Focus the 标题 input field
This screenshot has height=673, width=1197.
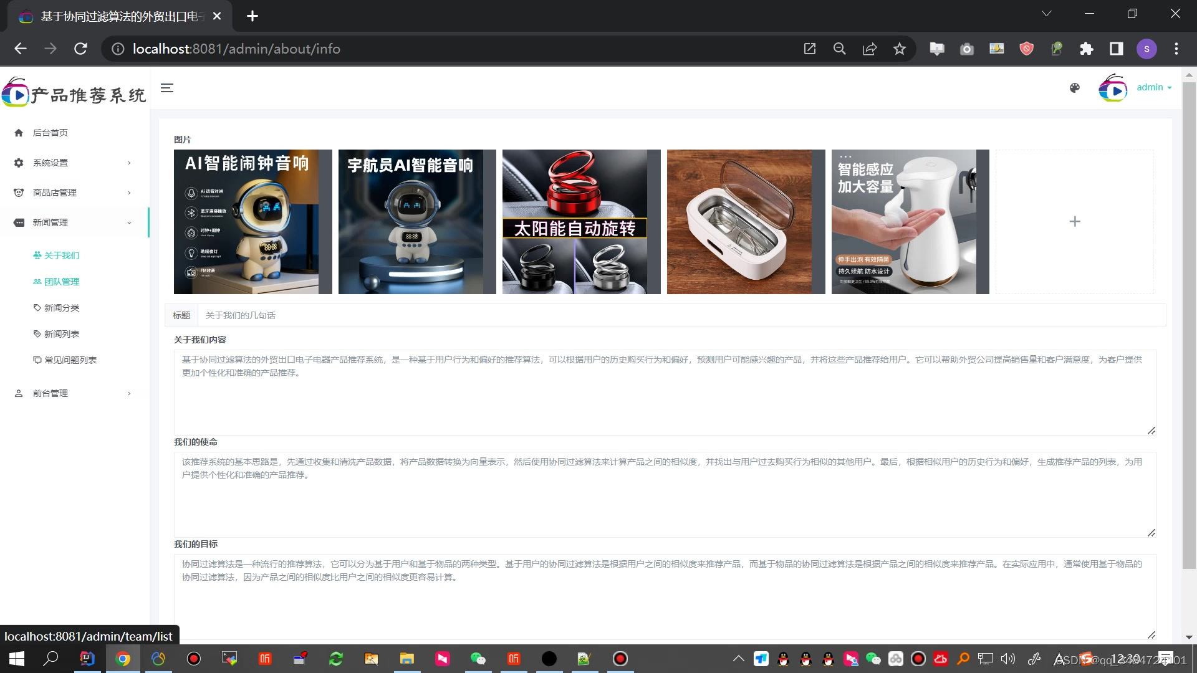(681, 315)
